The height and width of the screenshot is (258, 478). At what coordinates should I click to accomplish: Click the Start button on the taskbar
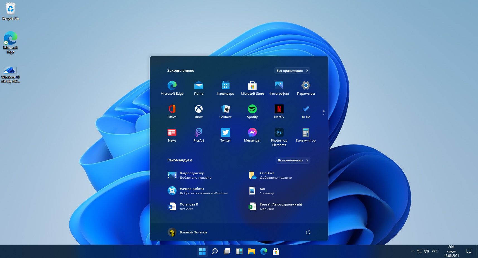click(202, 251)
